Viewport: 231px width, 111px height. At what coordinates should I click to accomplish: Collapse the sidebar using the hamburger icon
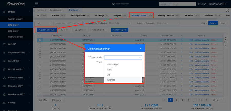point(36,4)
